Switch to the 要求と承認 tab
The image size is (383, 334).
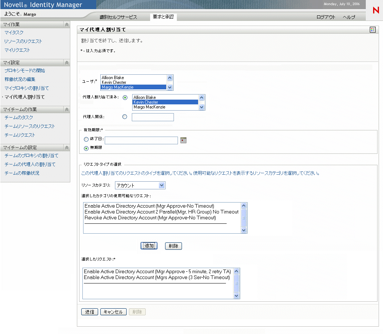click(163, 17)
